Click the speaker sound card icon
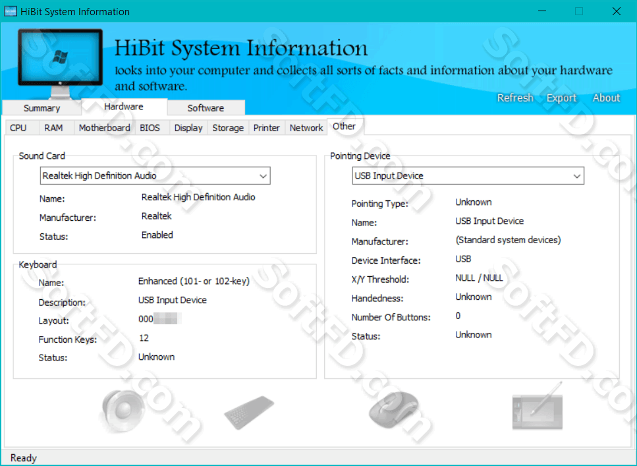Image resolution: width=637 pixels, height=466 pixels. (123, 411)
